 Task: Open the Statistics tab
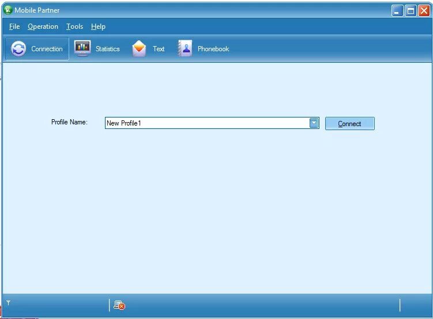click(x=97, y=49)
